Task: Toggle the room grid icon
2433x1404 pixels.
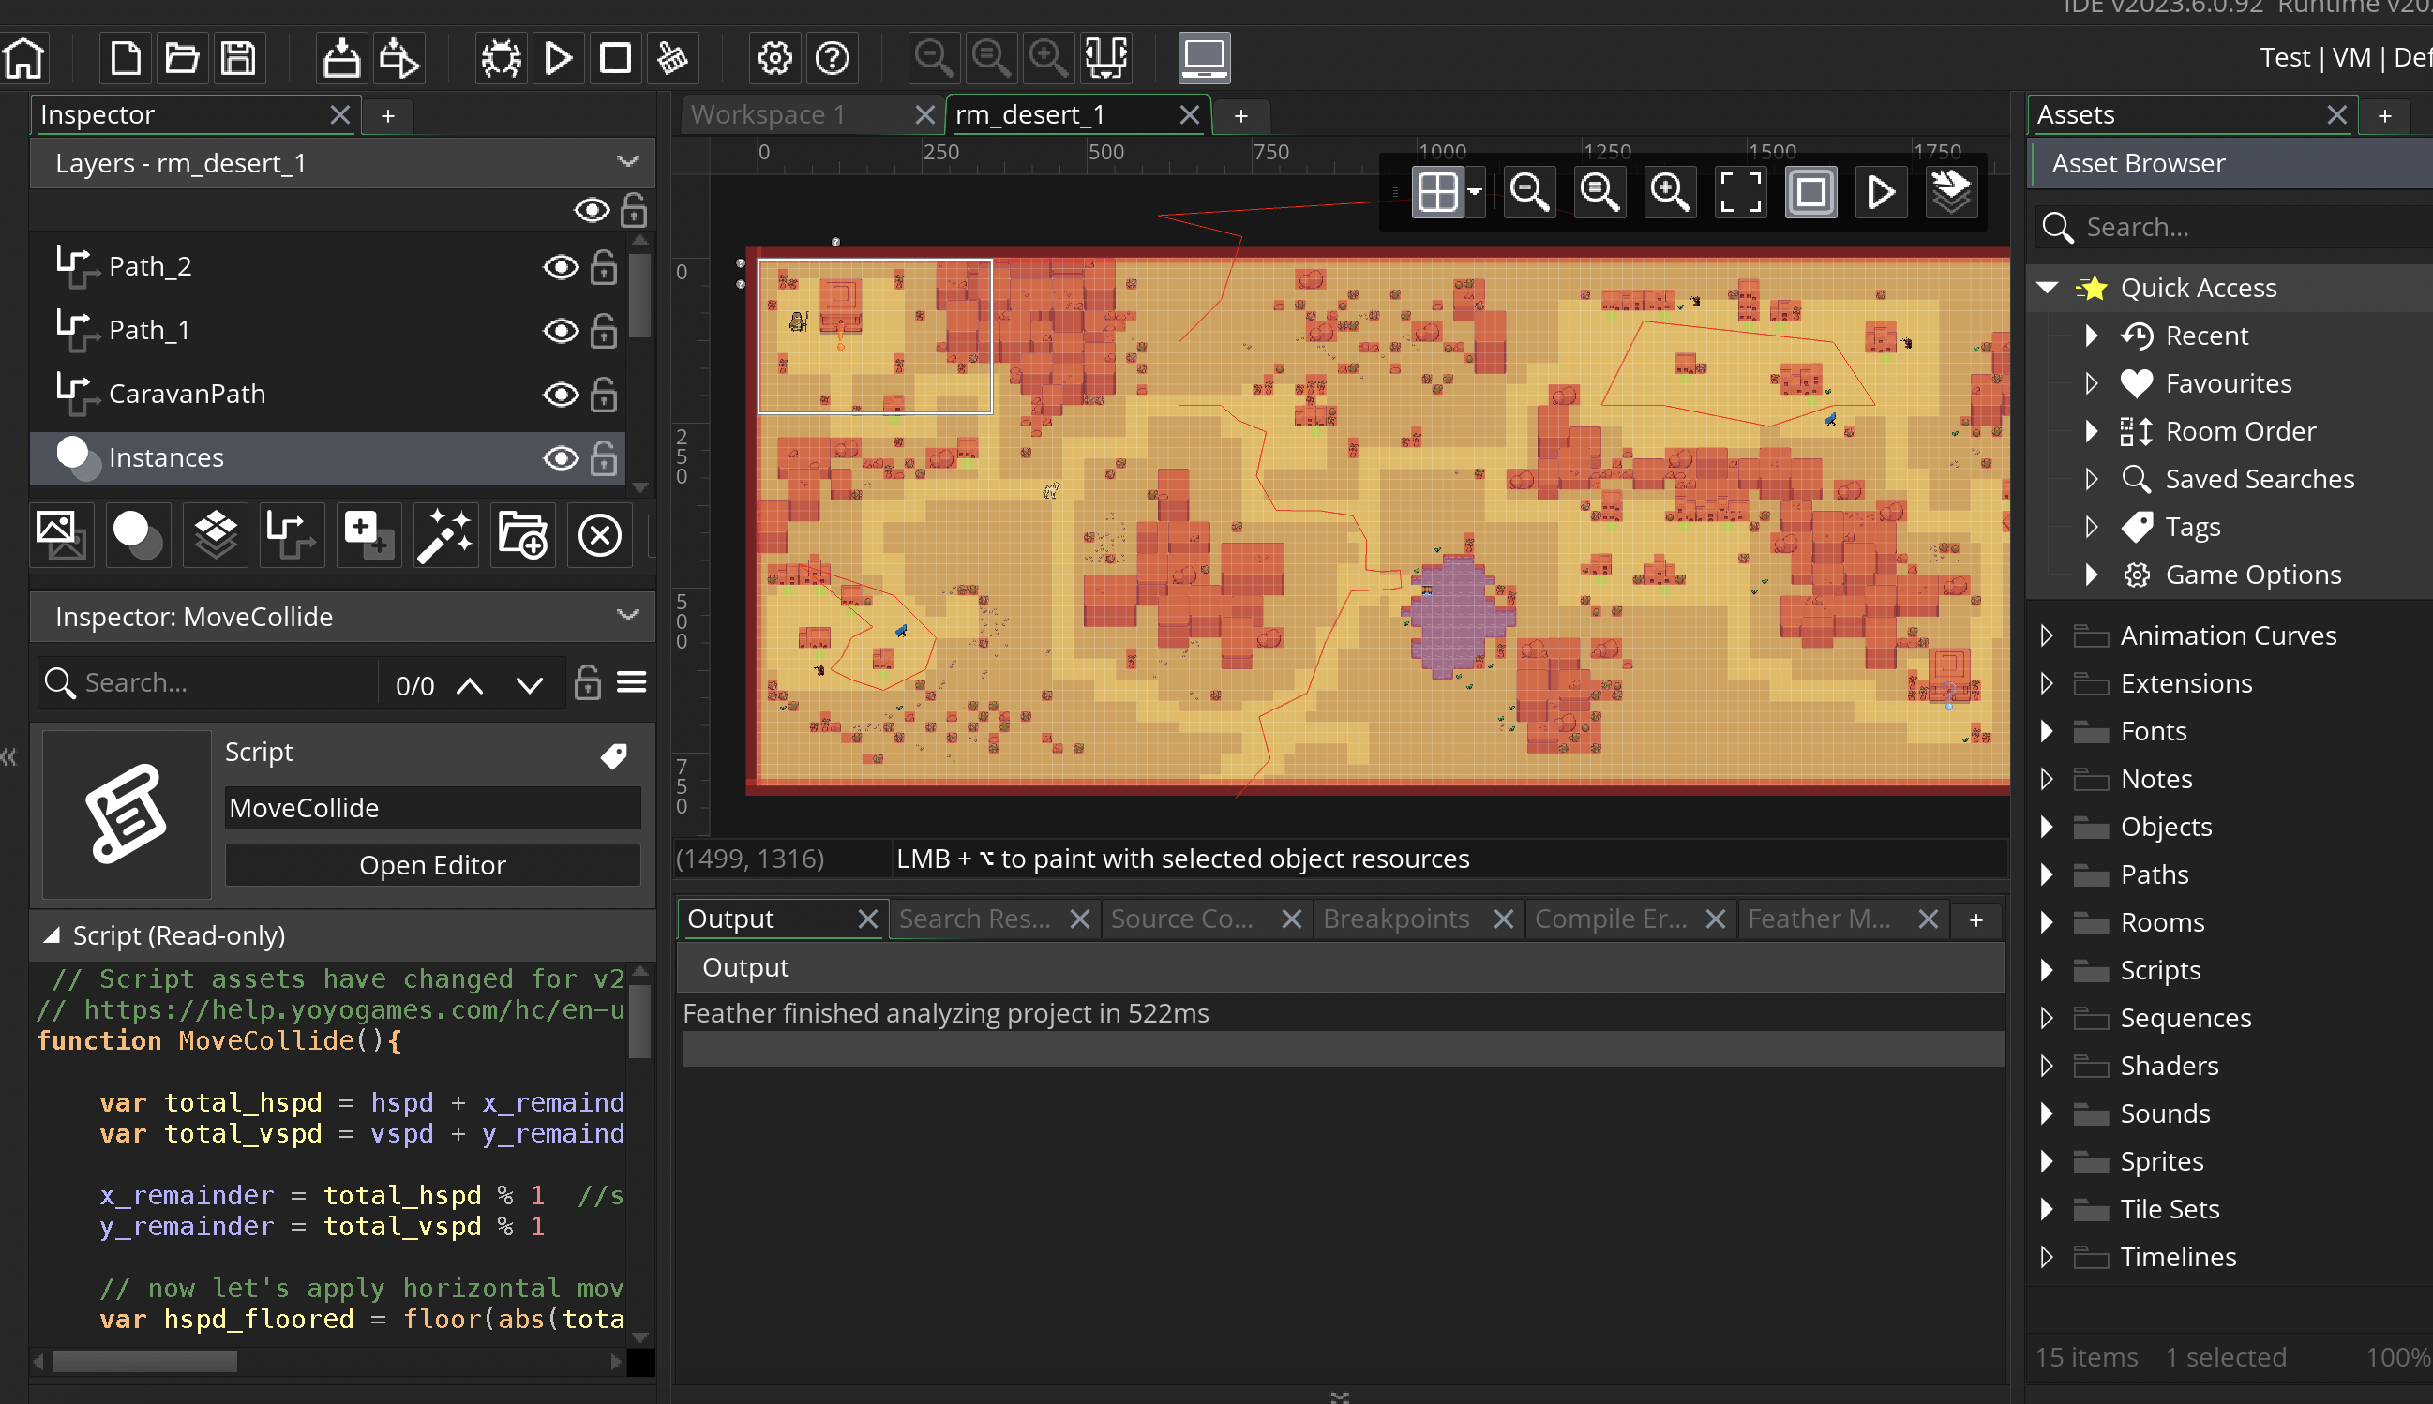Action: click(x=1437, y=192)
